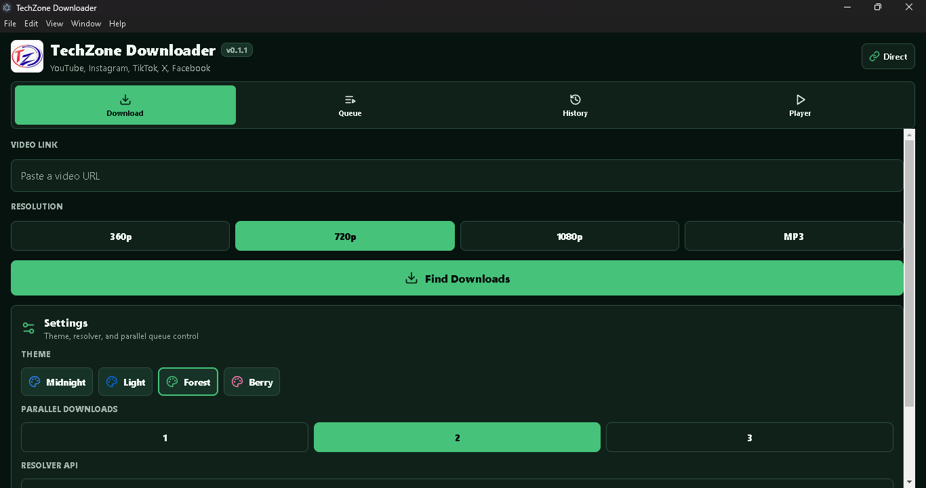Click the download icon in Find Downloads

tap(411, 279)
